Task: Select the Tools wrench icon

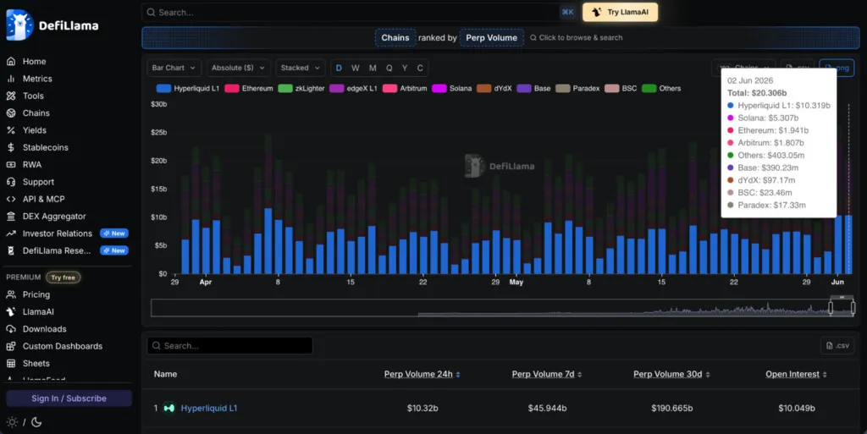Action: pyautogui.click(x=11, y=96)
